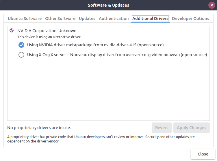Click the 'Using NVIDIA driver metapackage' label text
217x161 pixels.
95,45
